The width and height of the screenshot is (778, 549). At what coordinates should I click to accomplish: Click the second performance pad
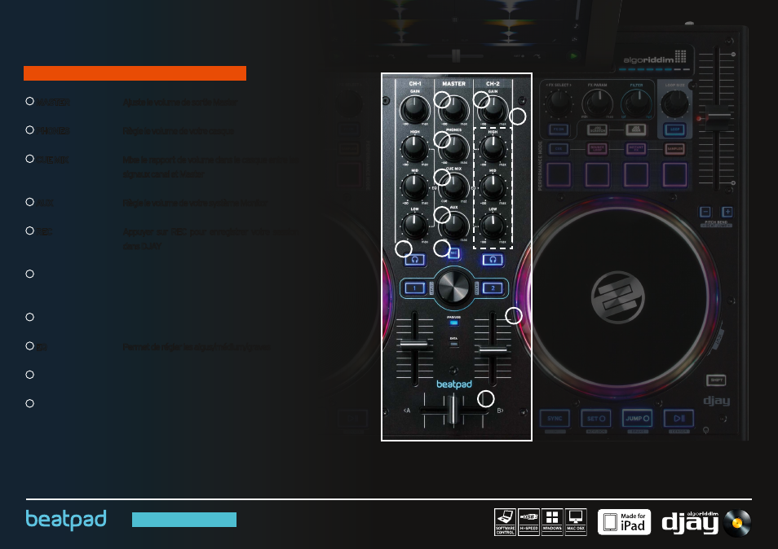(x=597, y=174)
